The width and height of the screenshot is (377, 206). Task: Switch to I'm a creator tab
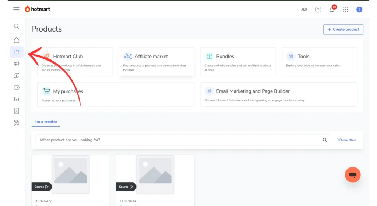pos(46,122)
